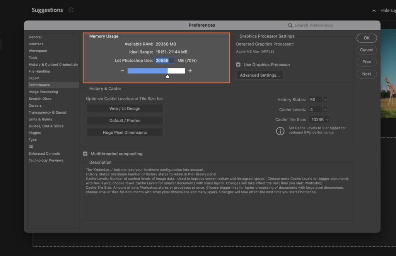
Task: Click the info icon beside the Suggestions heading
Action: (71, 10)
